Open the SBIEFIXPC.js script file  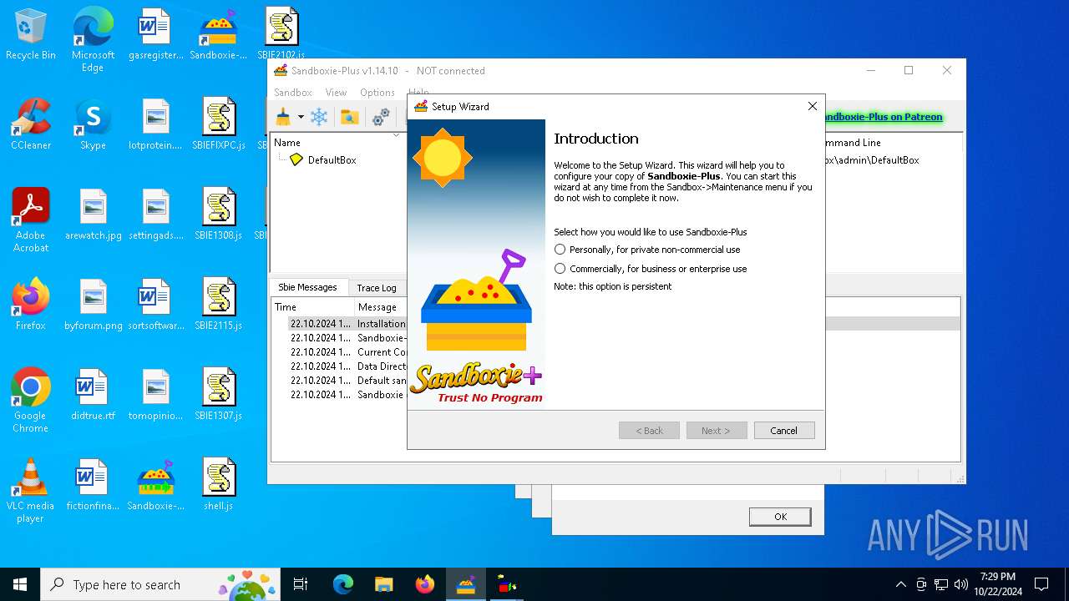pos(218,125)
